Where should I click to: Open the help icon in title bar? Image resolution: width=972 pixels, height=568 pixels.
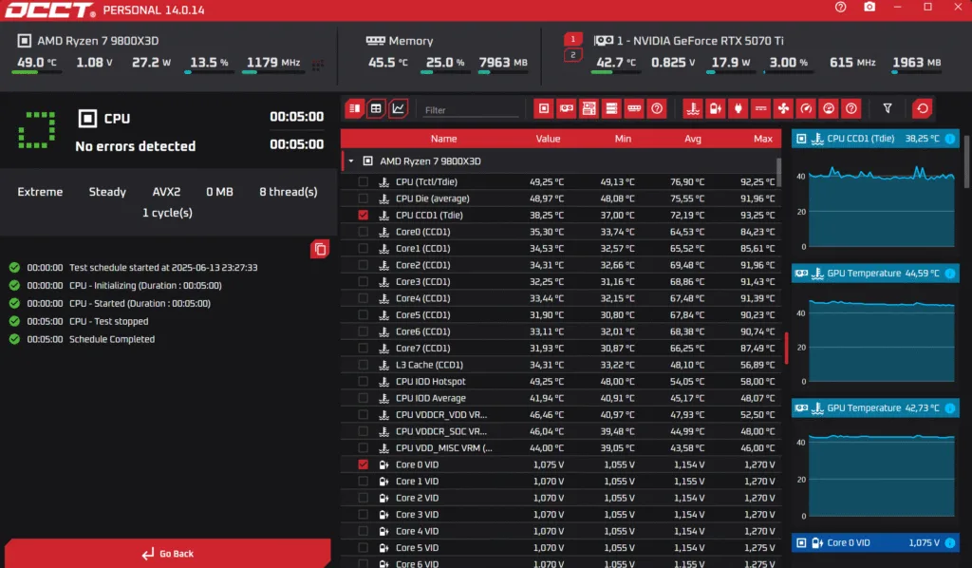[841, 7]
